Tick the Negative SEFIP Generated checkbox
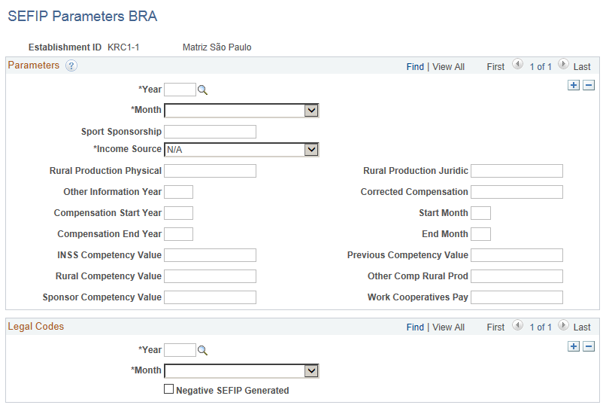This screenshot has height=405, width=609. (168, 389)
